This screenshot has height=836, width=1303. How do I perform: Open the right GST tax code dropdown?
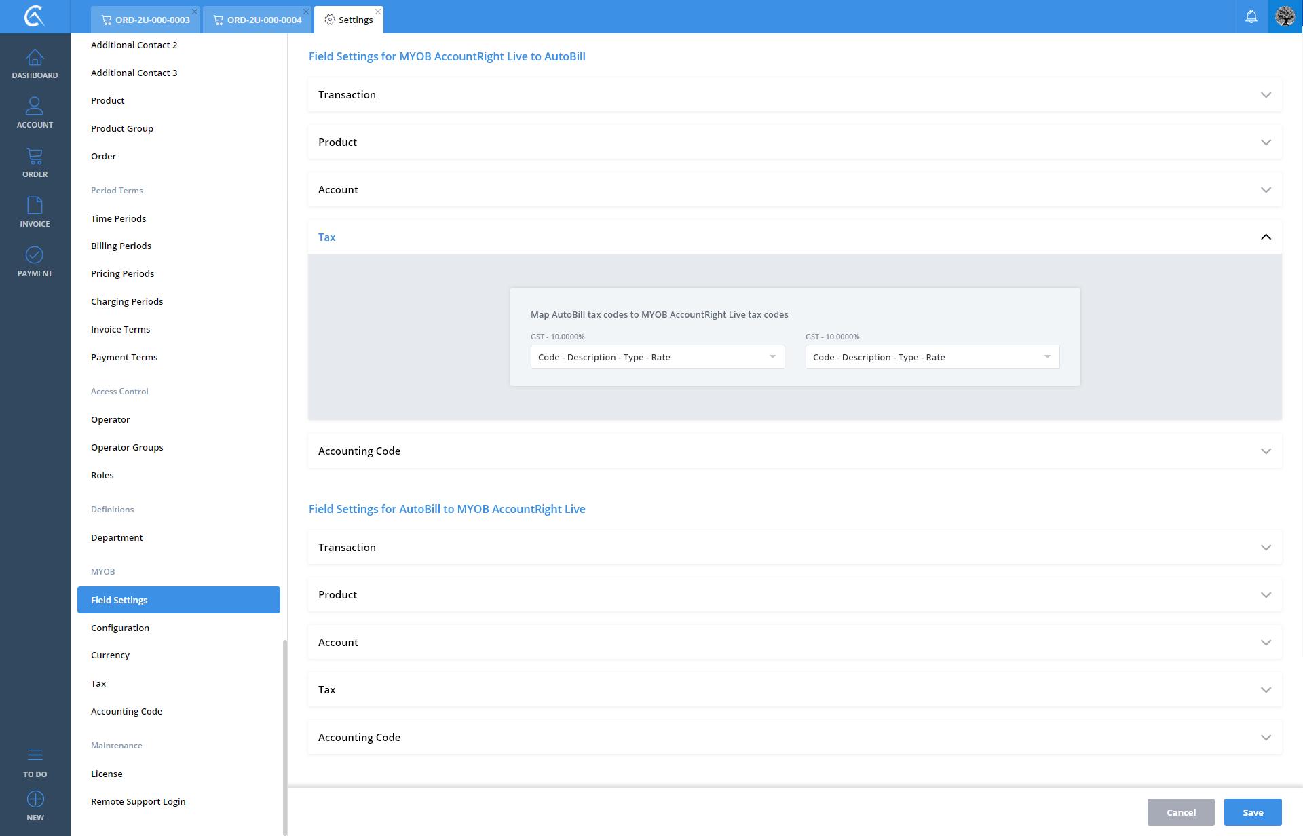pyautogui.click(x=932, y=357)
